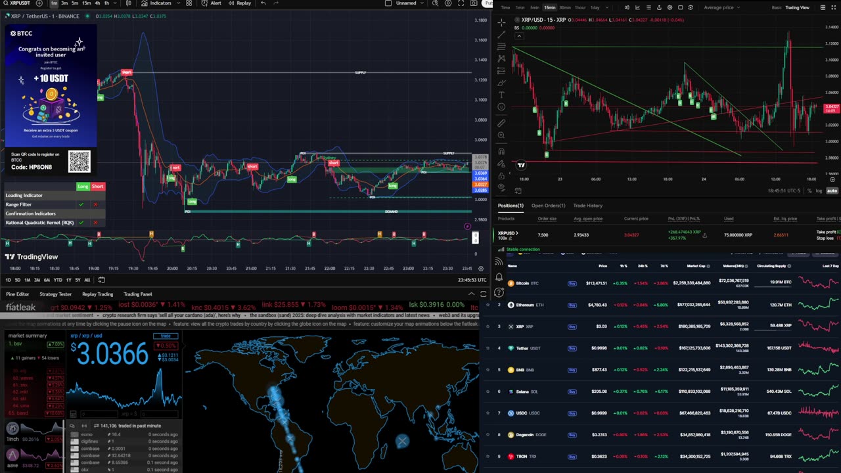Open the Trading Panel tab
Screen dimensions: 841x473
pos(138,294)
